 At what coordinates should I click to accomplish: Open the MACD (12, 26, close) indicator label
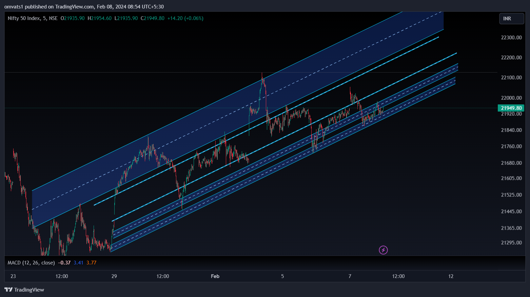pos(31,262)
